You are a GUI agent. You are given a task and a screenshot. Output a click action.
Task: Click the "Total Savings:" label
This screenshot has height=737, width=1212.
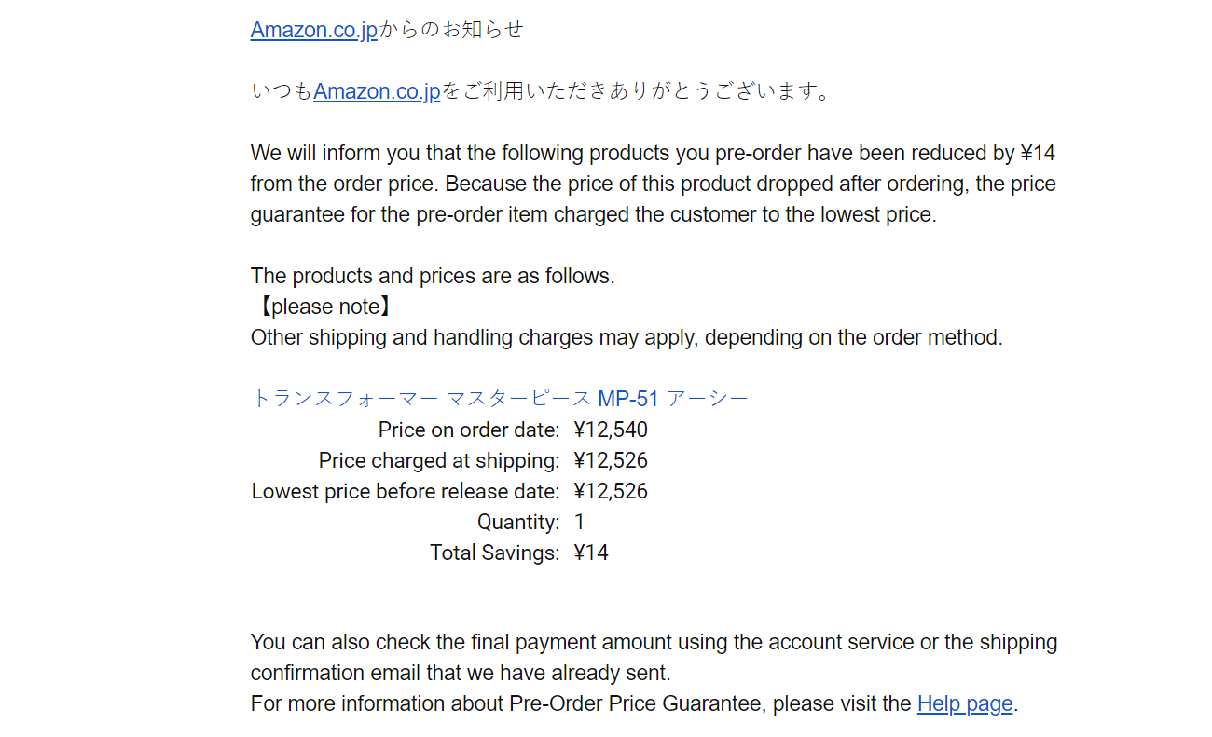[x=494, y=553]
